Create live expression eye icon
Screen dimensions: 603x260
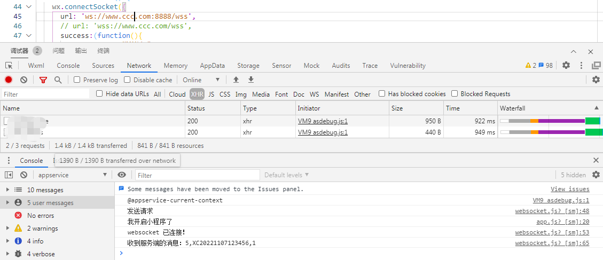[122, 175]
